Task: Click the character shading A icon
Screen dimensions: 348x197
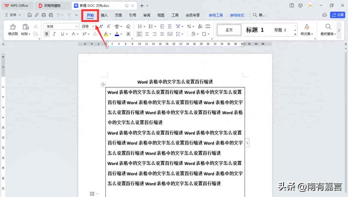Action: point(128,34)
